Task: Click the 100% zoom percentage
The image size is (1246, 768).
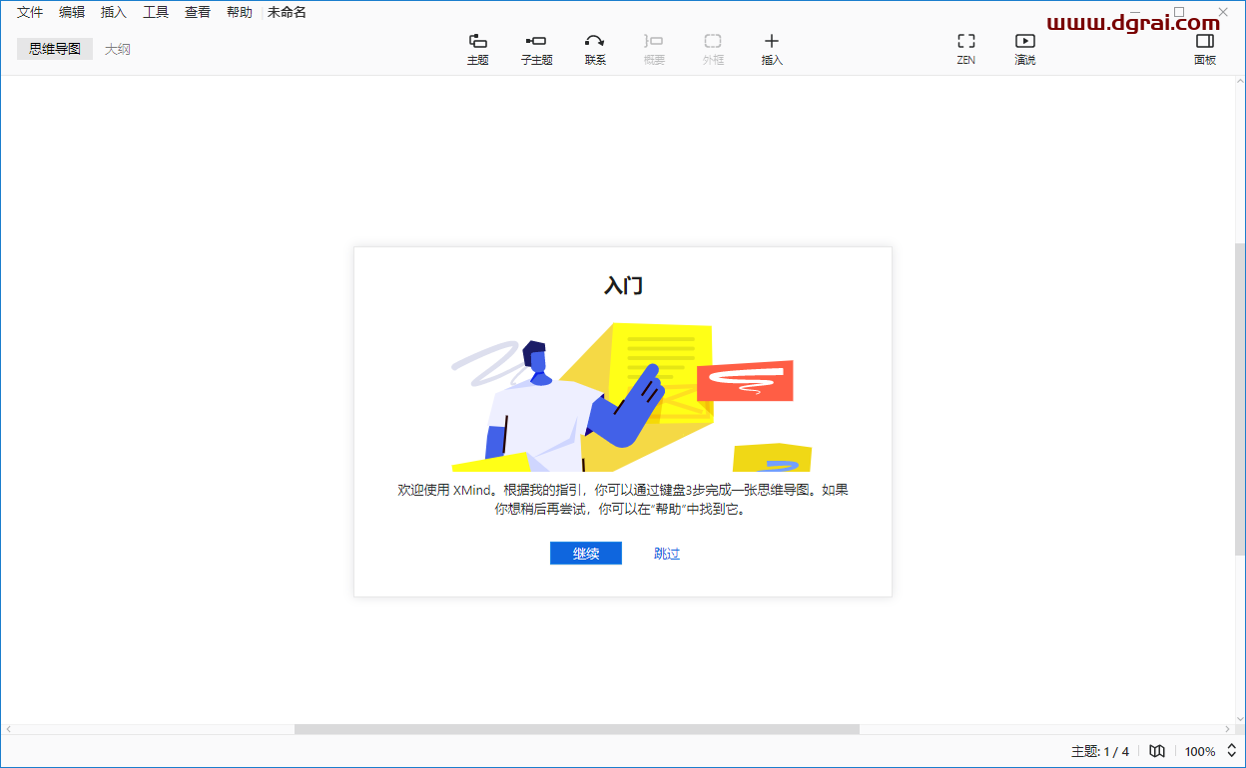Action: (x=1200, y=751)
